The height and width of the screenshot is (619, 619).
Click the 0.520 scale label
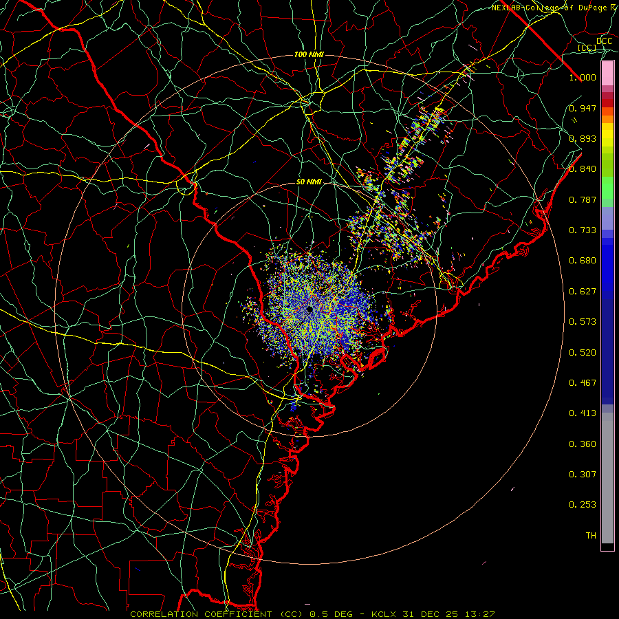tap(583, 353)
